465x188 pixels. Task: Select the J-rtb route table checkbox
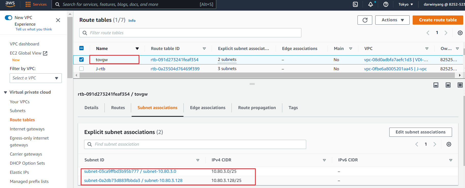coord(81,69)
